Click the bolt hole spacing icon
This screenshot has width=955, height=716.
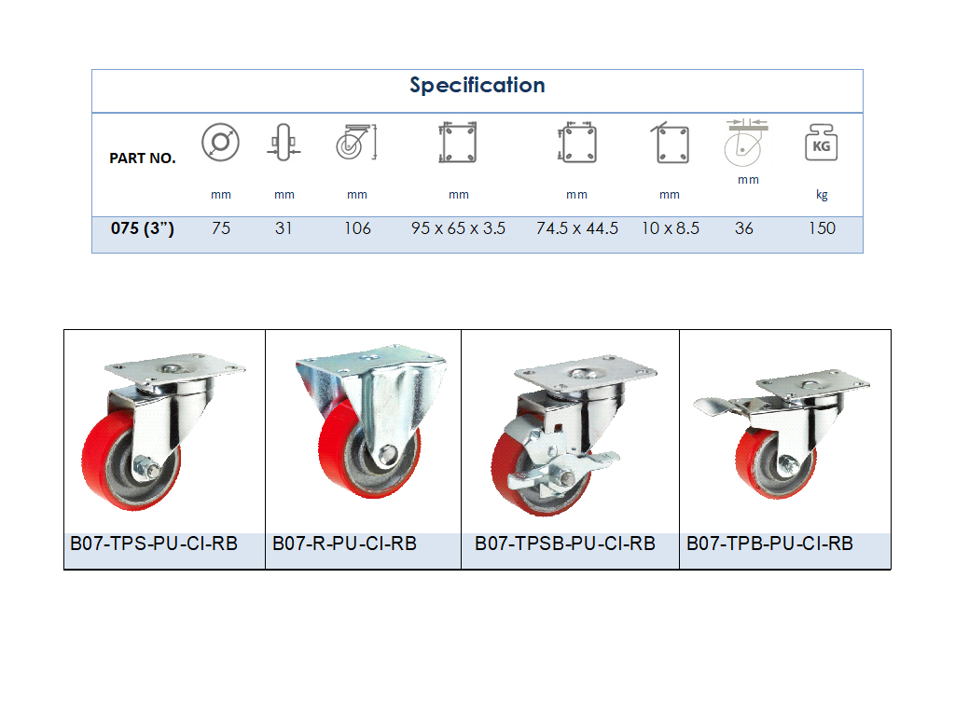click(577, 143)
